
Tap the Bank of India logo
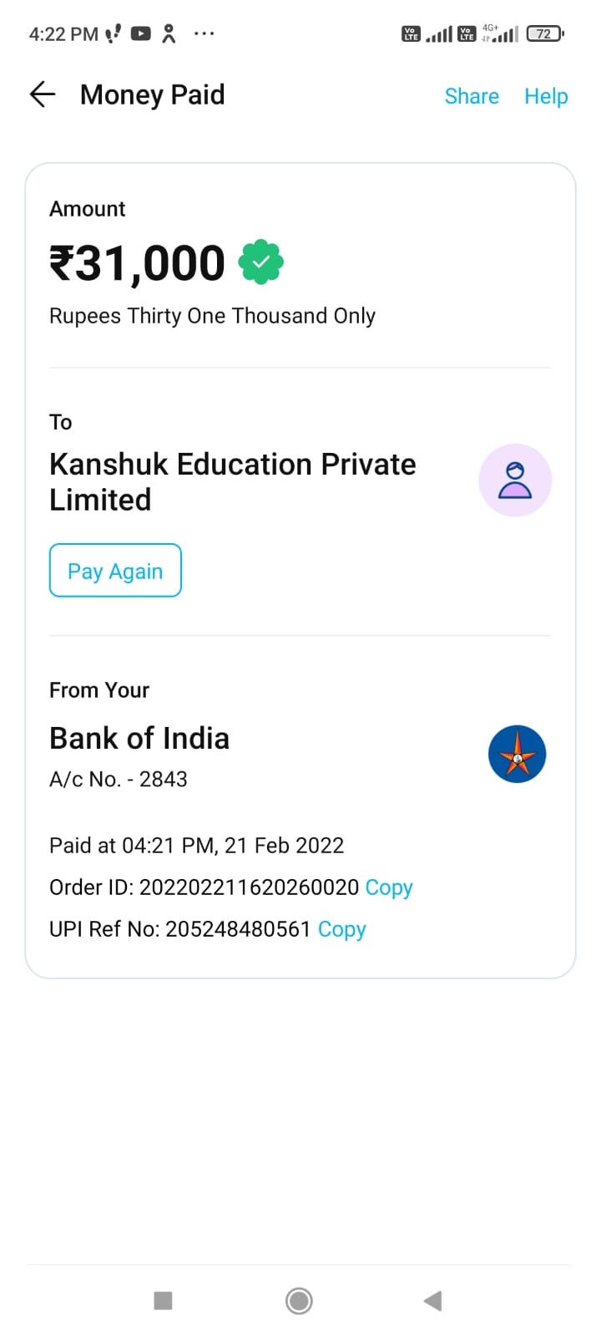517,754
